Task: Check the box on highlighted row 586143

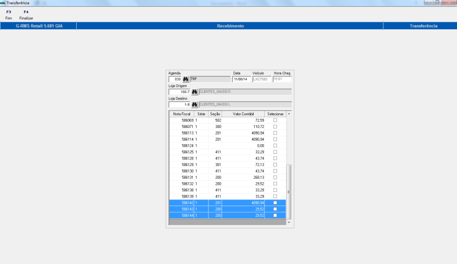Action: coord(275,209)
